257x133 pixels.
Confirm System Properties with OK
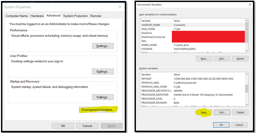63,126
